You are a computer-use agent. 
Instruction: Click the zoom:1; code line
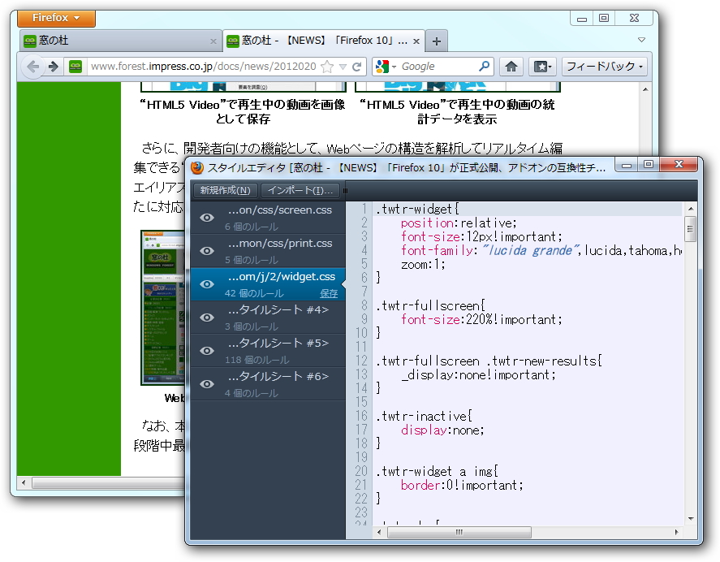423,264
